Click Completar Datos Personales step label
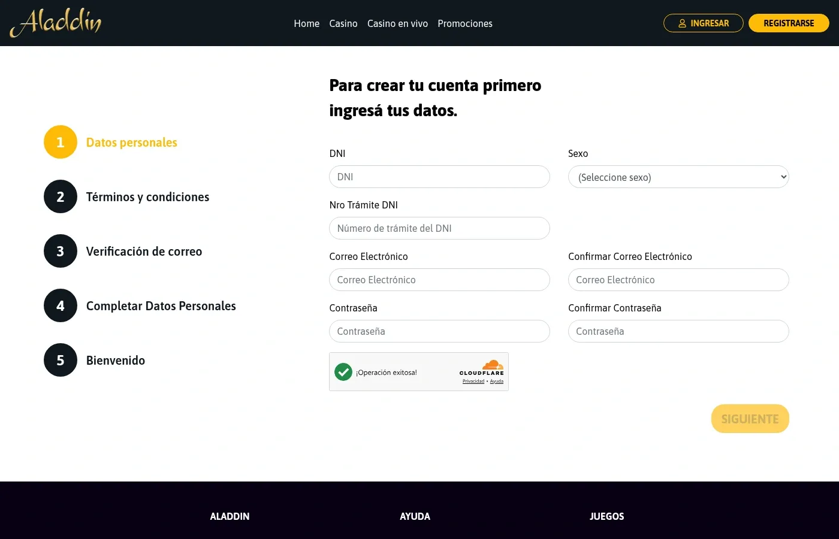Viewport: 839px width, 539px height. [x=161, y=306]
